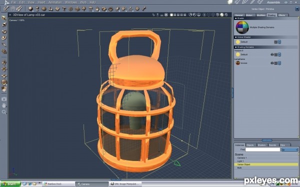Toggle wireframe cube display mode
The width and height of the screenshot is (300, 187).
pos(213,14)
